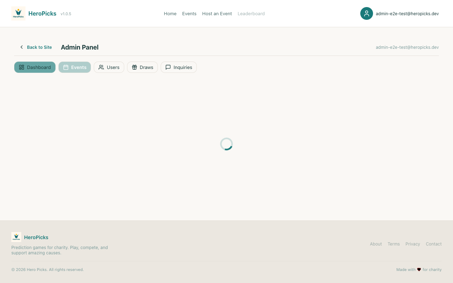Click the Draws gift icon
The height and width of the screenshot is (283, 453).
click(x=134, y=67)
